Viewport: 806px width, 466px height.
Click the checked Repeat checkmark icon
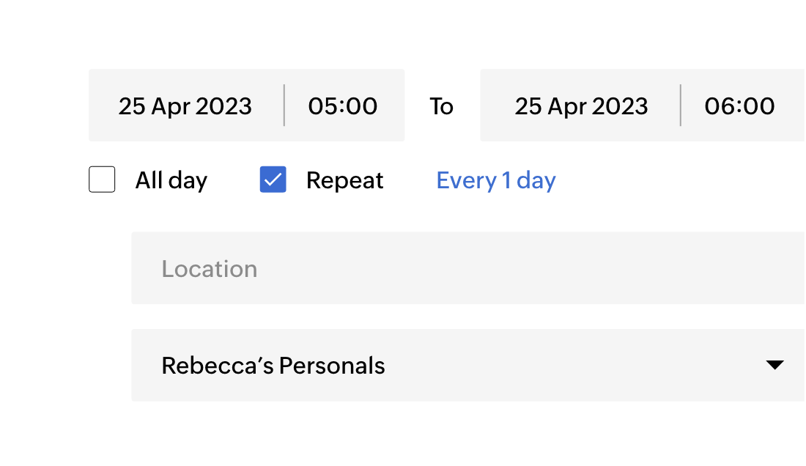273,180
